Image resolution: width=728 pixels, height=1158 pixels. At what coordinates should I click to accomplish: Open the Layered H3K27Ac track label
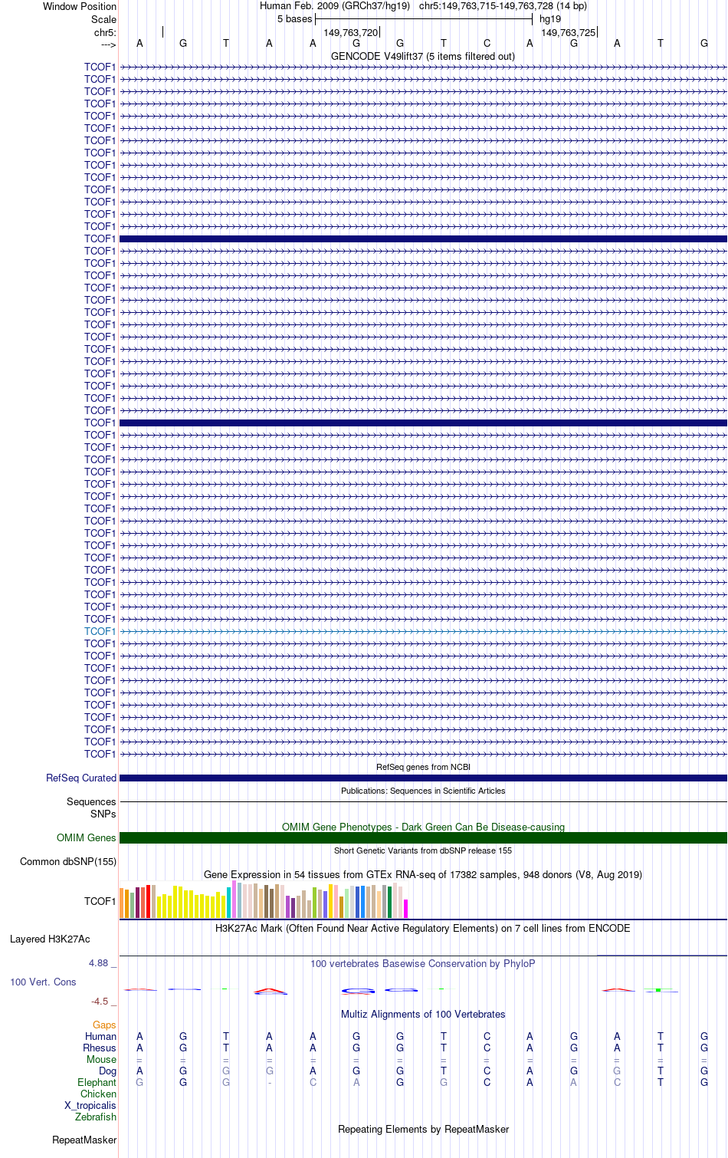(x=50, y=939)
